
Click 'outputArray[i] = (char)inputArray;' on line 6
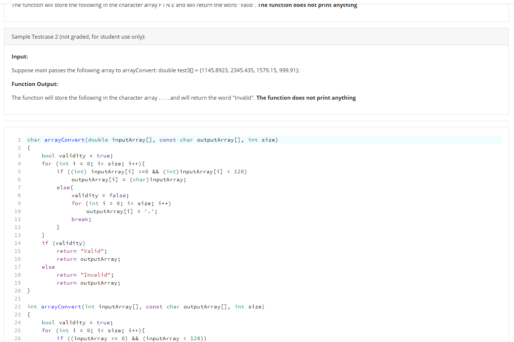[x=129, y=179]
